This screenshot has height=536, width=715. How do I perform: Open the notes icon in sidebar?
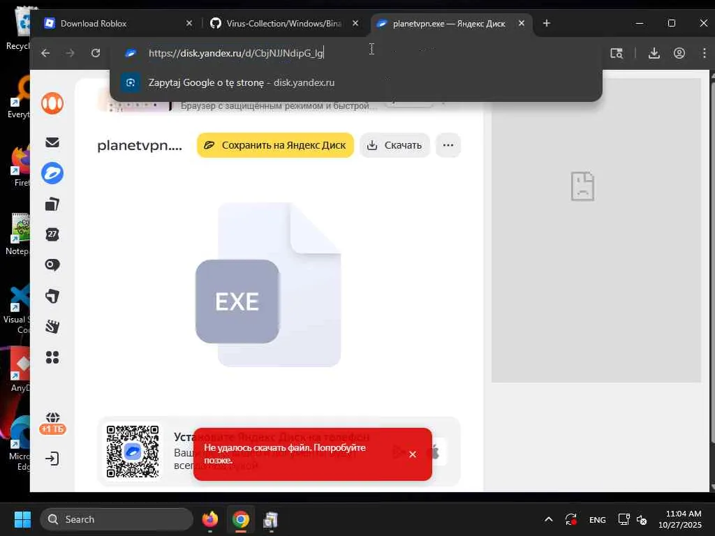[52, 296]
